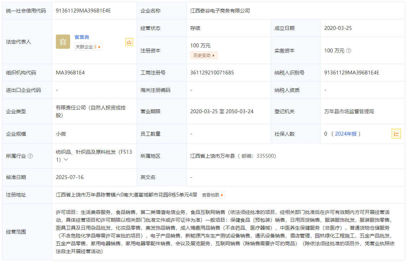This screenshot has height=262, width=407.
Task: Click the arrow icon in 查看地图
Action: click(x=222, y=195)
